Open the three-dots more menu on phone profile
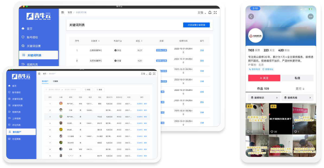 click(x=310, y=17)
